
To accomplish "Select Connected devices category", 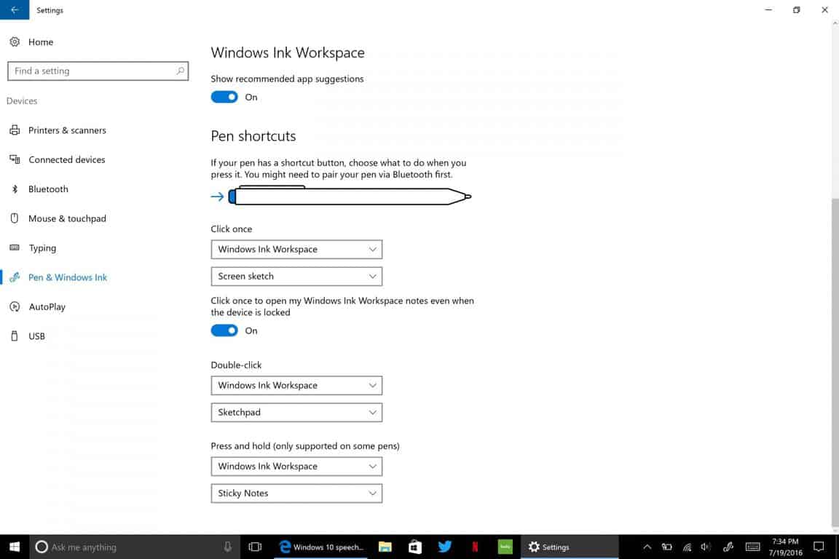I will 67,159.
